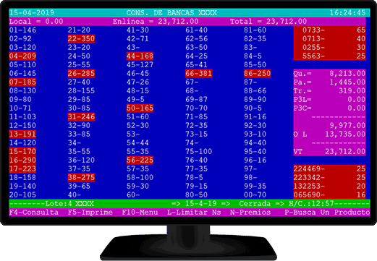
Task: Click highlighted entry 04-209
Action: [x=22, y=56]
